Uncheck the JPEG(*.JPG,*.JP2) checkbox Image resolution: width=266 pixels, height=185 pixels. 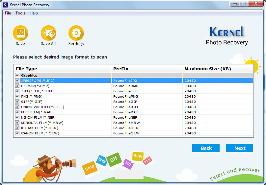[x=17, y=81]
